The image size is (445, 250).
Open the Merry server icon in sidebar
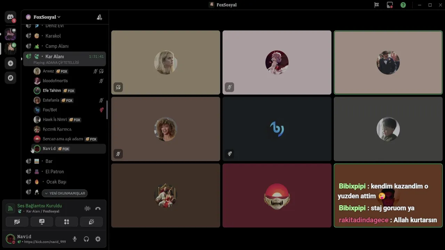click(10, 34)
